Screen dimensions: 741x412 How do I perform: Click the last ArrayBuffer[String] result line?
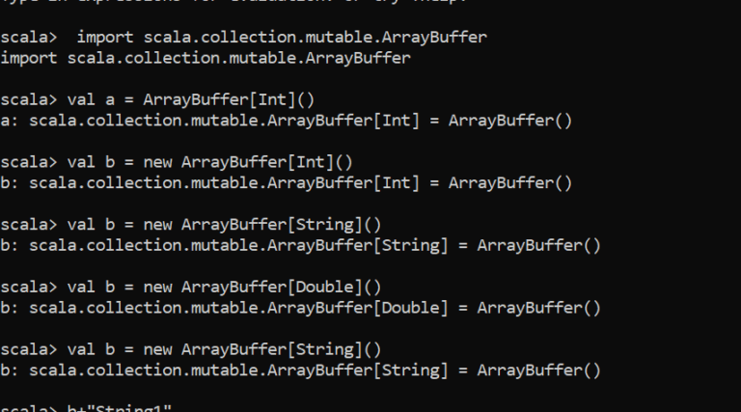pyautogui.click(x=301, y=371)
